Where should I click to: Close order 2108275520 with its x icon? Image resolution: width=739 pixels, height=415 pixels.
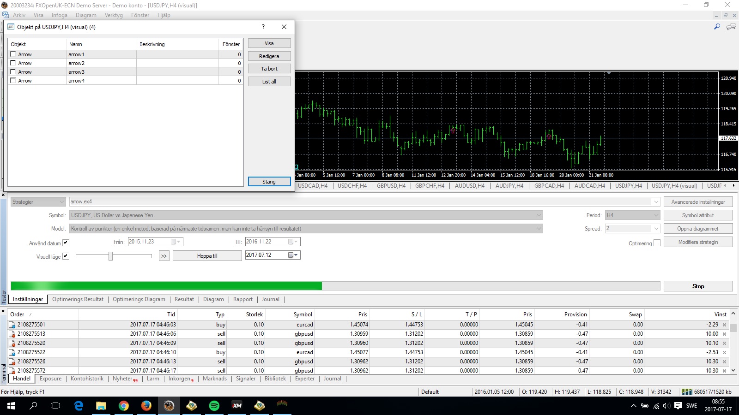(x=724, y=344)
